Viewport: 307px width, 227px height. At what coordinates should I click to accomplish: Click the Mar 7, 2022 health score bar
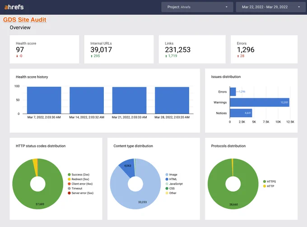44,100
